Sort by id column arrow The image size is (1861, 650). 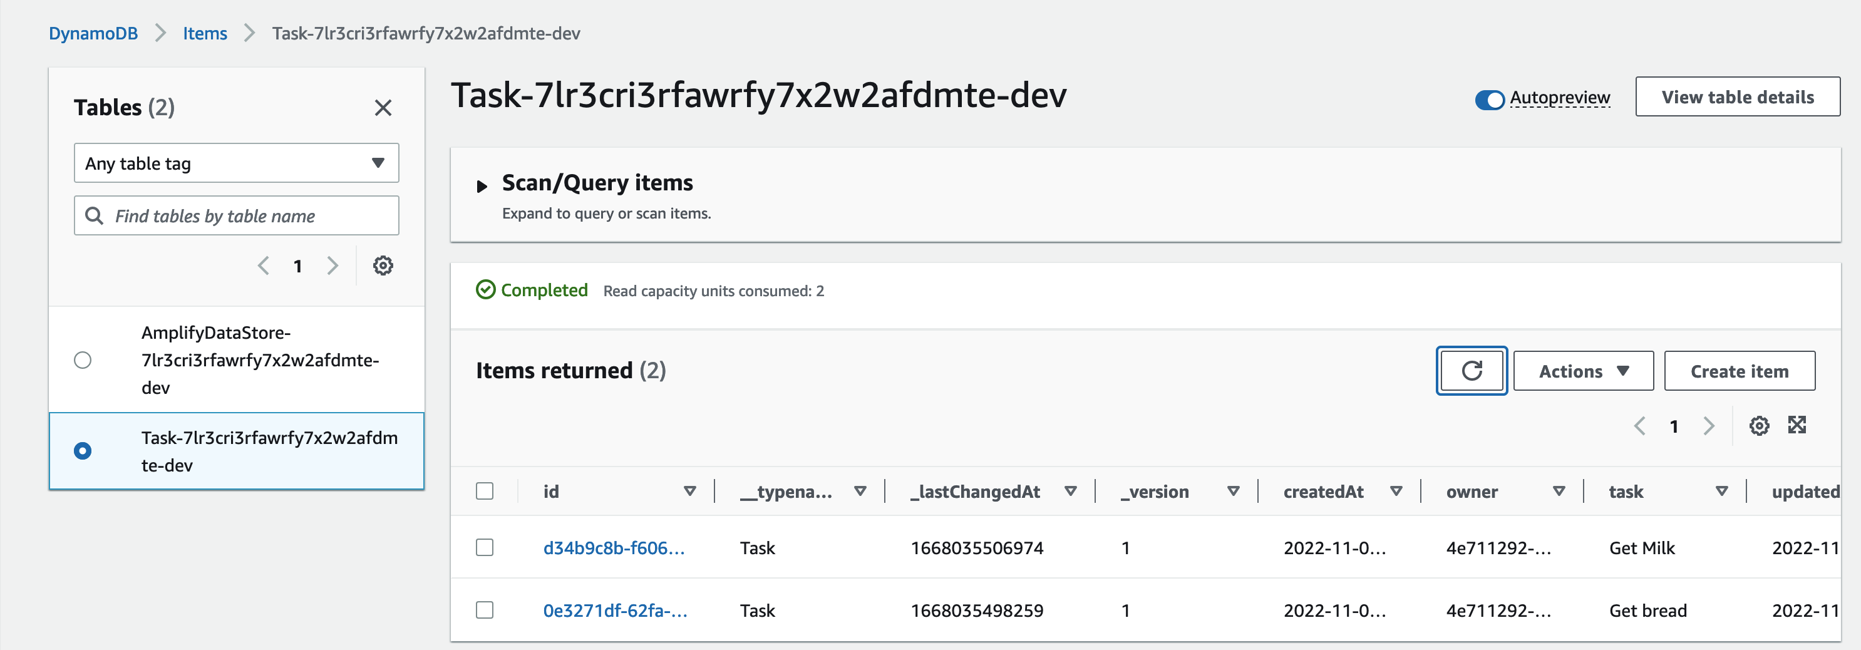point(690,491)
